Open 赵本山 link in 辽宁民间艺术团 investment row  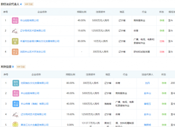pyautogui.click(x=147, y=114)
